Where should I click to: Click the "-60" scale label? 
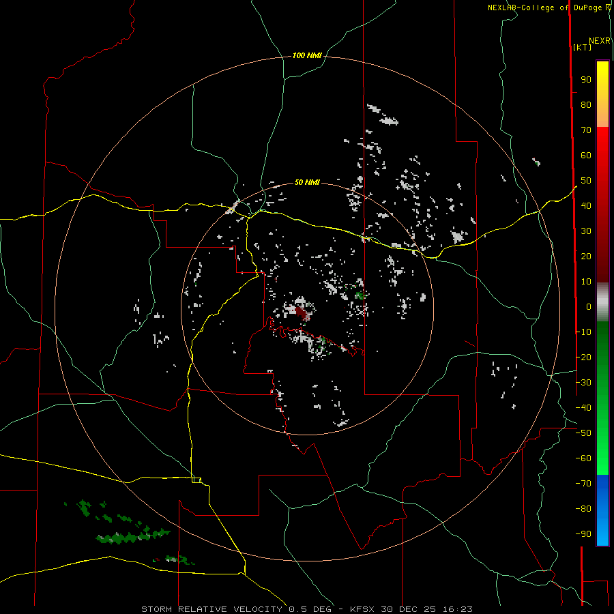(583, 458)
